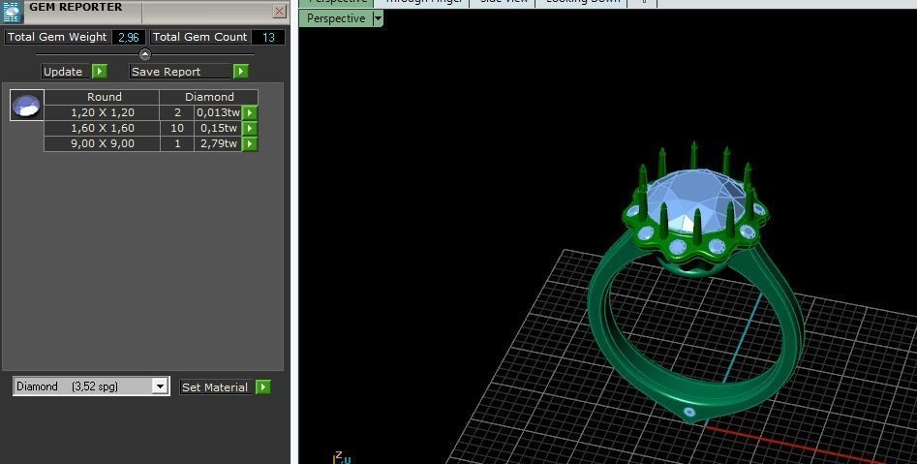Click the Update button label
Screen dimensions: 917x464
(65, 72)
